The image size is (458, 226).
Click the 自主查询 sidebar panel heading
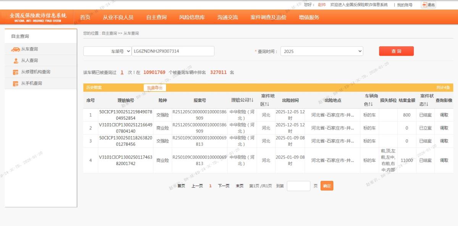20,36
